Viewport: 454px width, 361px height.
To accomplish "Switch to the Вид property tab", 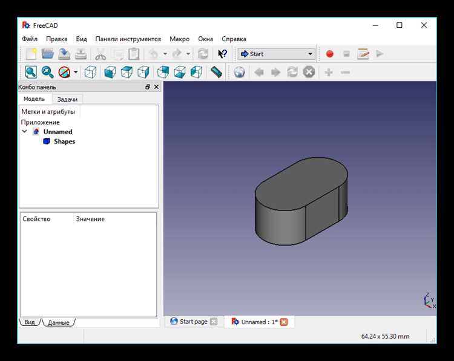I will tap(30, 322).
